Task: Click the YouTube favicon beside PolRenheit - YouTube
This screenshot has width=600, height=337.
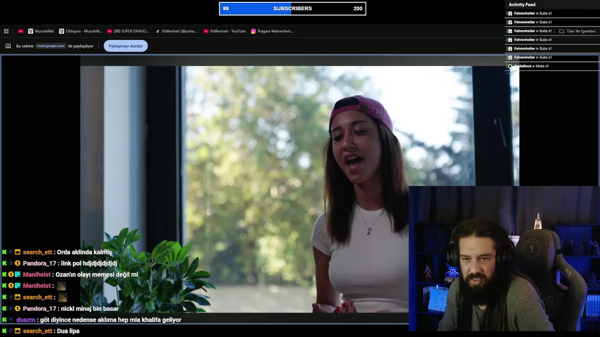Action: click(x=206, y=31)
